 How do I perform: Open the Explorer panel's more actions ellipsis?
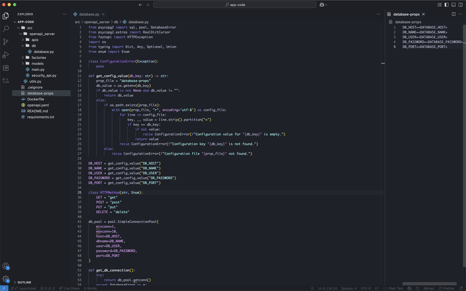pos(64,14)
